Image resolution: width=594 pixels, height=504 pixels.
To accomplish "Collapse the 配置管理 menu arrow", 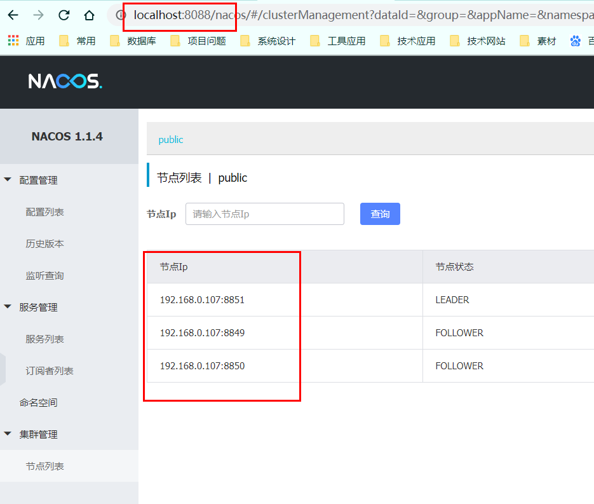I will tap(8, 179).
